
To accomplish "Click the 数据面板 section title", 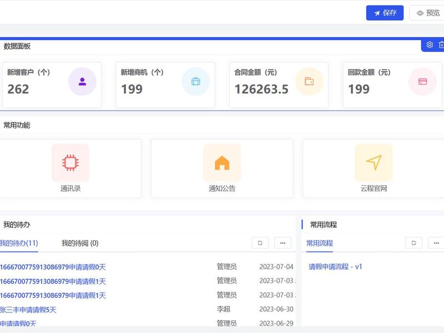I will [17, 46].
